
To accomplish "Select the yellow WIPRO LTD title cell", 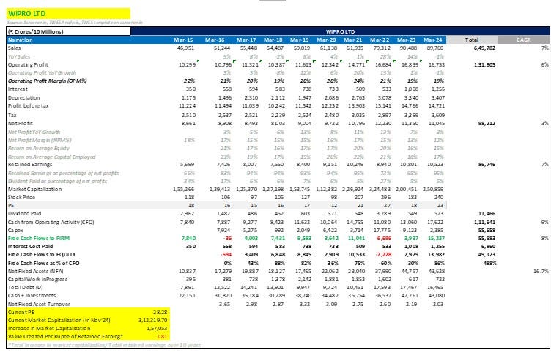I will pyautogui.click(x=68, y=13).
